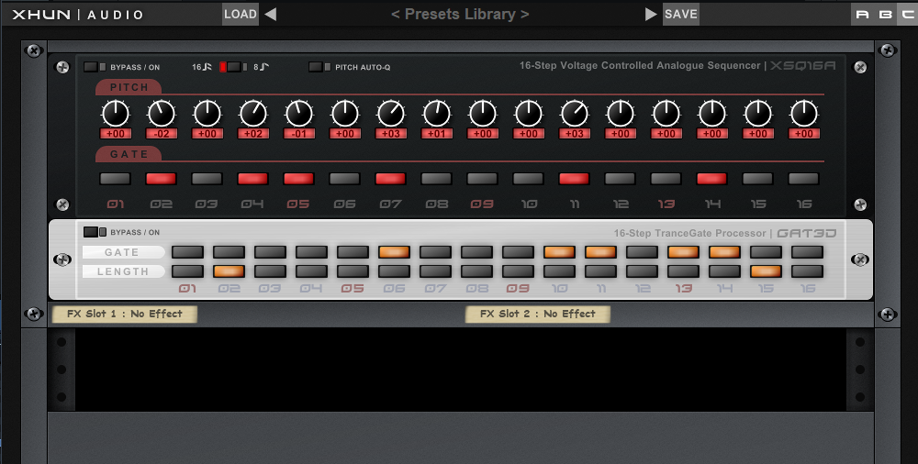Switch to pattern slot A
The width and height of the screenshot is (918, 464).
pos(862,14)
